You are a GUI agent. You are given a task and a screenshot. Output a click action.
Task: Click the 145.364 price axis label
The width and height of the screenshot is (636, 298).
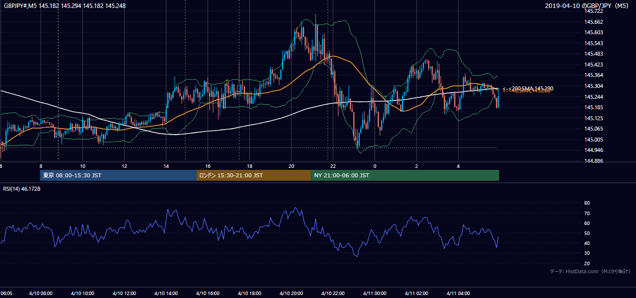(594, 75)
